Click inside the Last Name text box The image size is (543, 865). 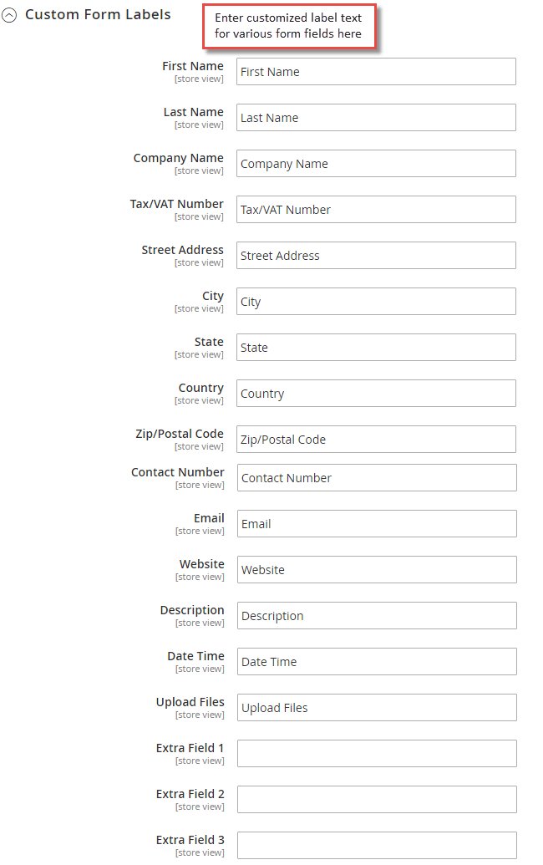pos(376,117)
